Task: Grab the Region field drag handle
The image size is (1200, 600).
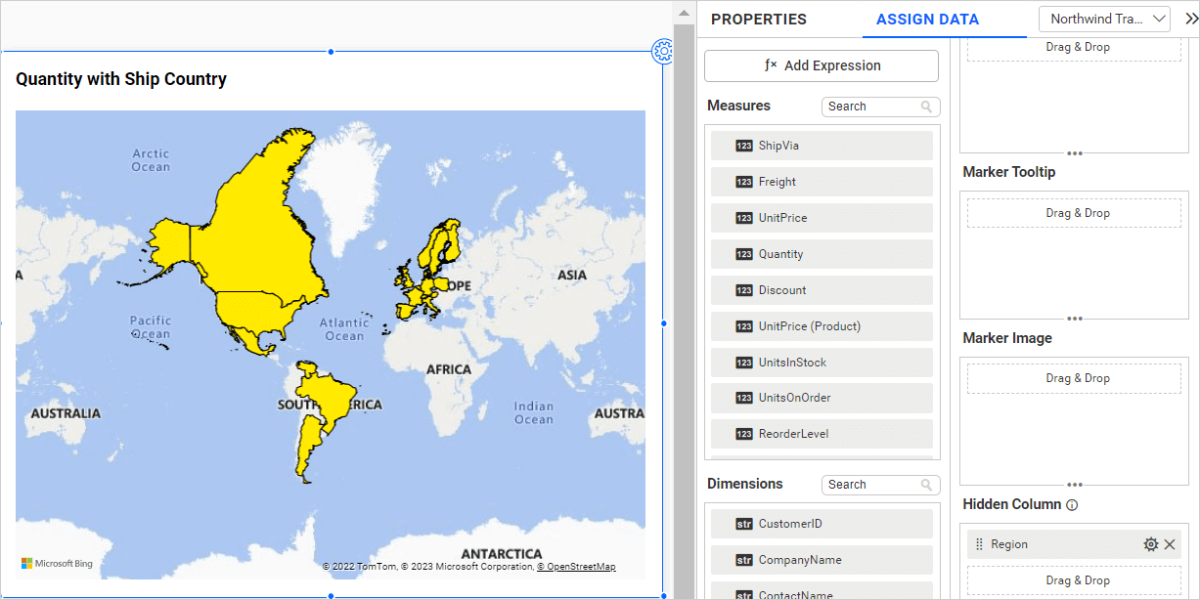Action: [979, 544]
